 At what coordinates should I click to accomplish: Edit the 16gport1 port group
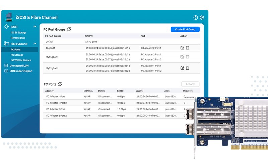tap(182, 48)
